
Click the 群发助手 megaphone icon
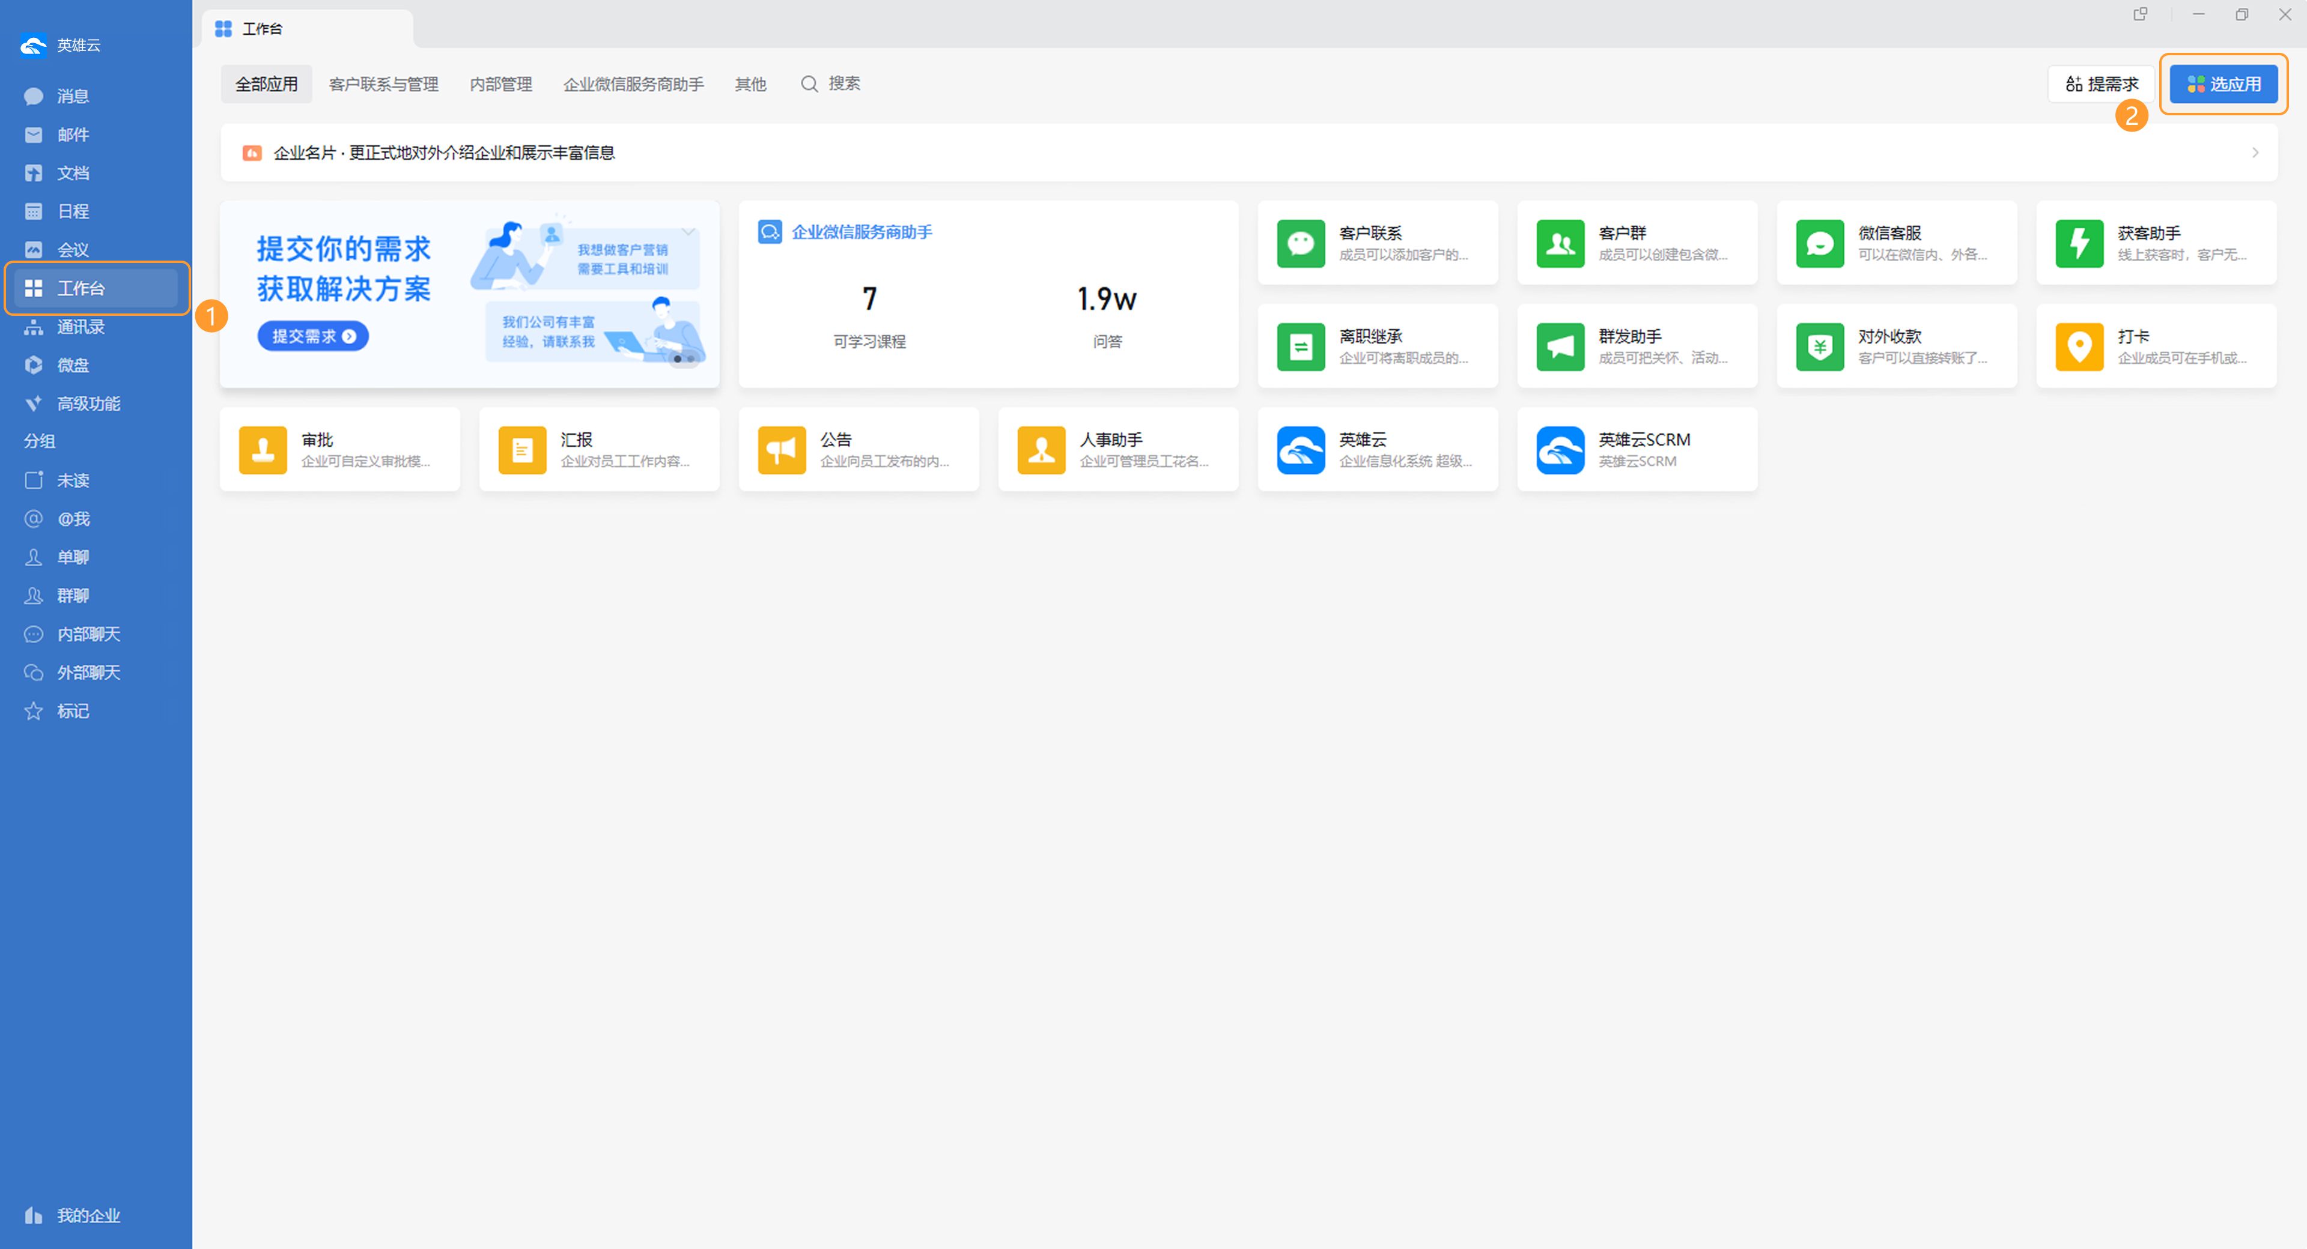click(x=1560, y=346)
